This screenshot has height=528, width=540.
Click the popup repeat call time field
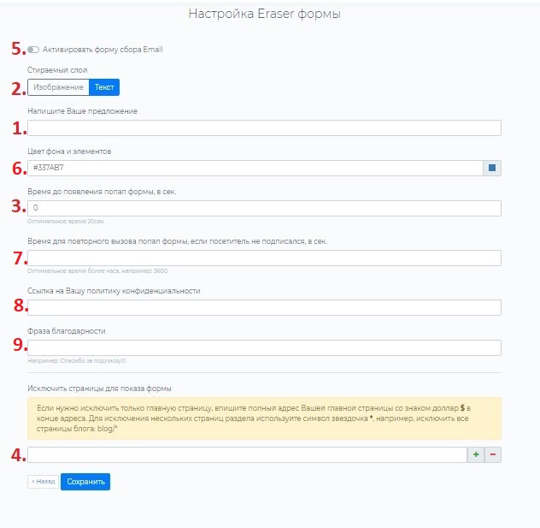pos(264,258)
